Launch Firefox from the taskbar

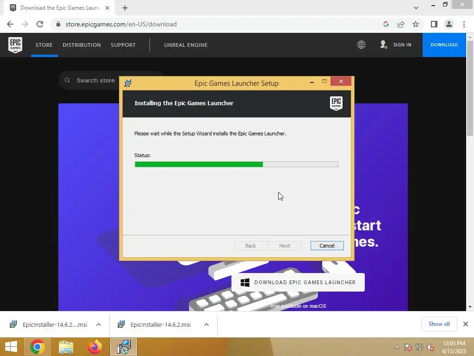click(94, 347)
